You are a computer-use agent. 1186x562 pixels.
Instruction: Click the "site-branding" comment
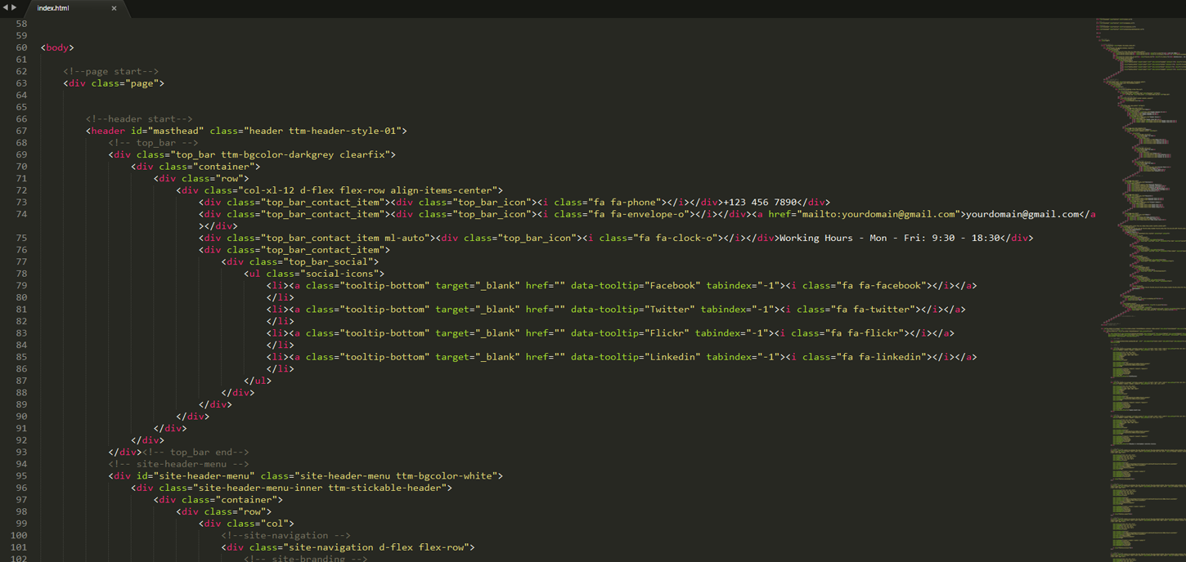305,559
